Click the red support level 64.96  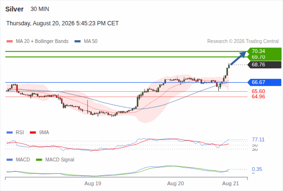point(258,96)
